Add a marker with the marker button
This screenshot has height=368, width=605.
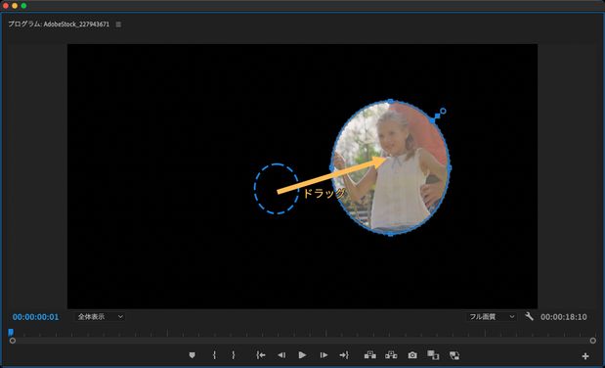pos(192,355)
